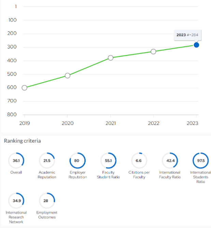Click the 2021 x-axis label
The height and width of the screenshot is (228, 211).
111,123
